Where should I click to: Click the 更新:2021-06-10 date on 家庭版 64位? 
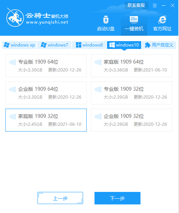pos(150,70)
